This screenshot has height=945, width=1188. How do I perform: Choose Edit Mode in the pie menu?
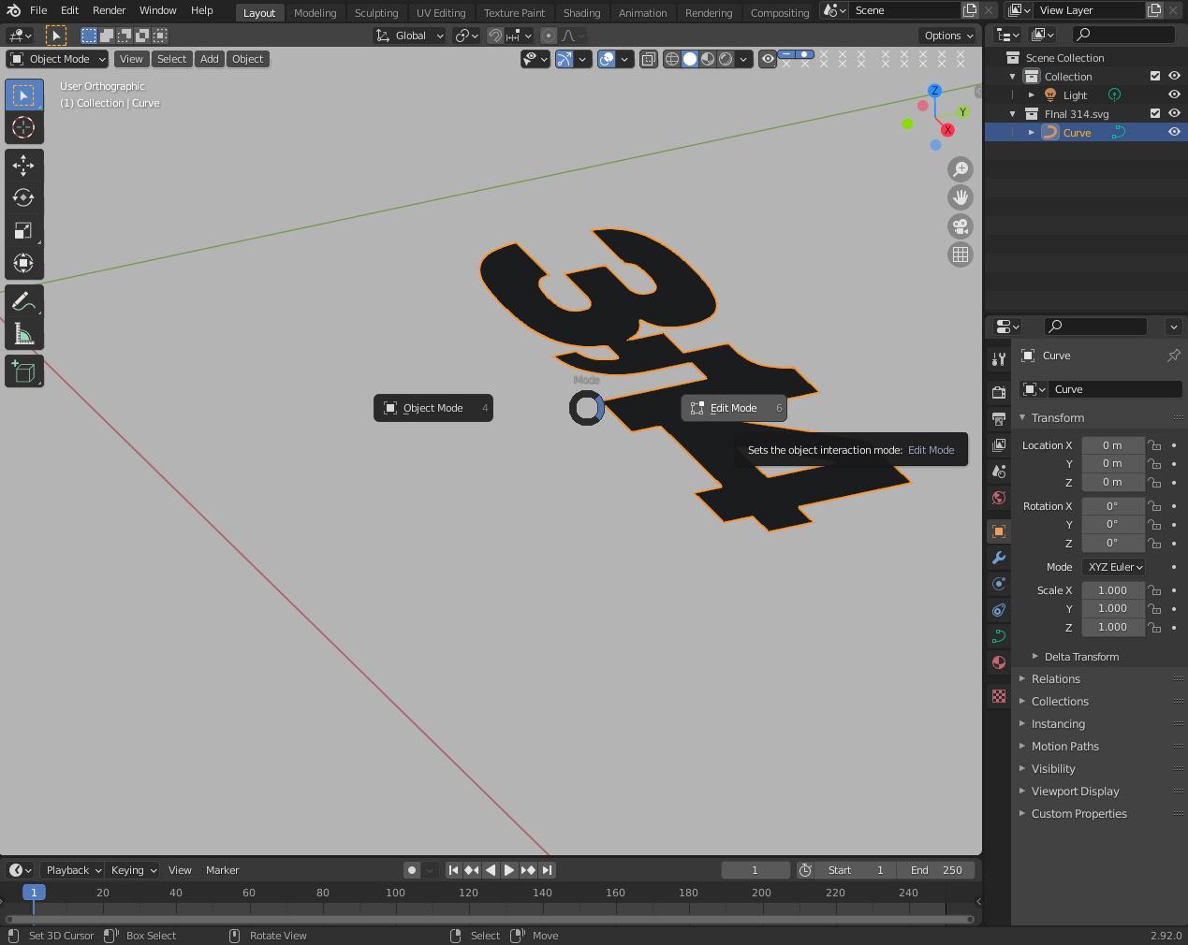coord(734,408)
